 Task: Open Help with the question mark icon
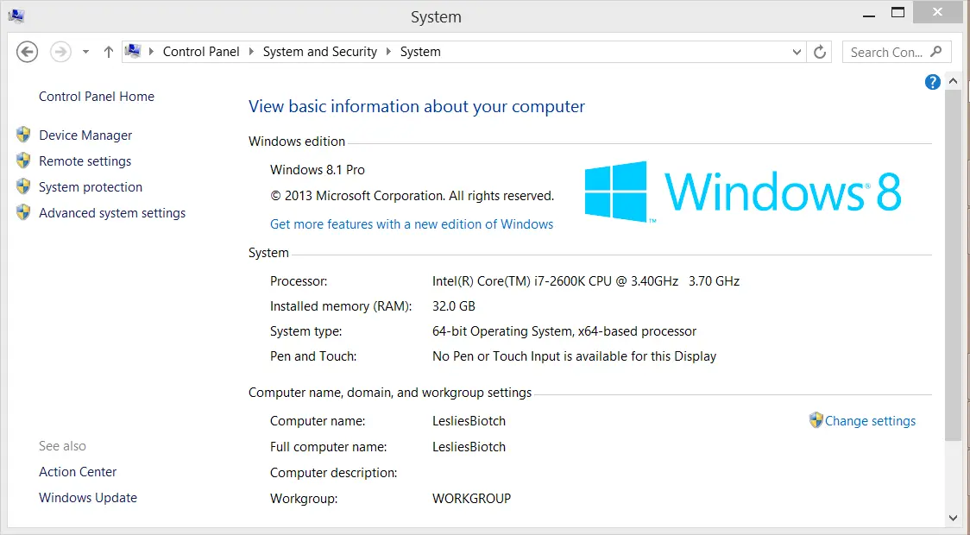coord(933,82)
